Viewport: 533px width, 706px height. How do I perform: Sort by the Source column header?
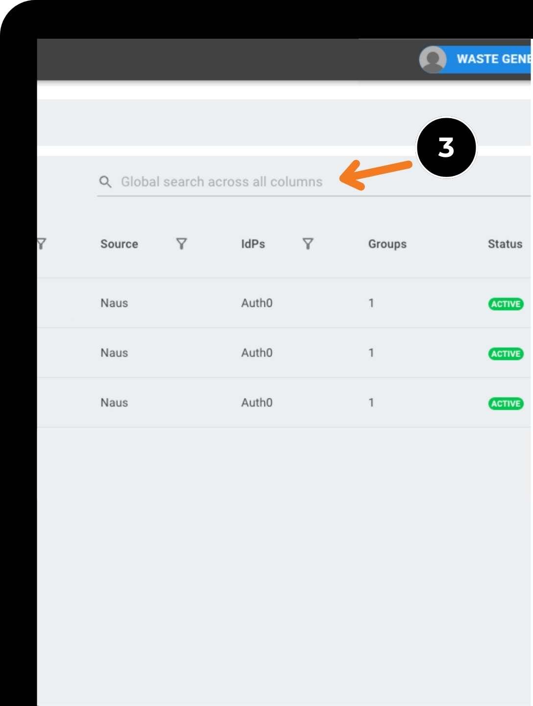tap(119, 244)
